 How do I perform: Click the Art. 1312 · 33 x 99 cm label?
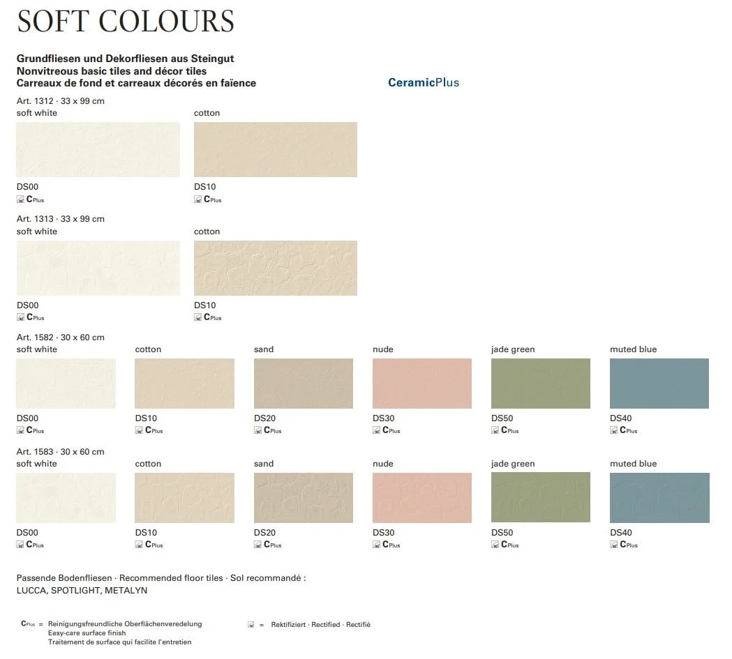[61, 101]
